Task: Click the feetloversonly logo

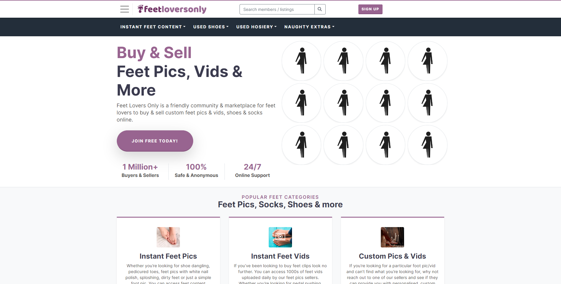Action: pos(172,9)
